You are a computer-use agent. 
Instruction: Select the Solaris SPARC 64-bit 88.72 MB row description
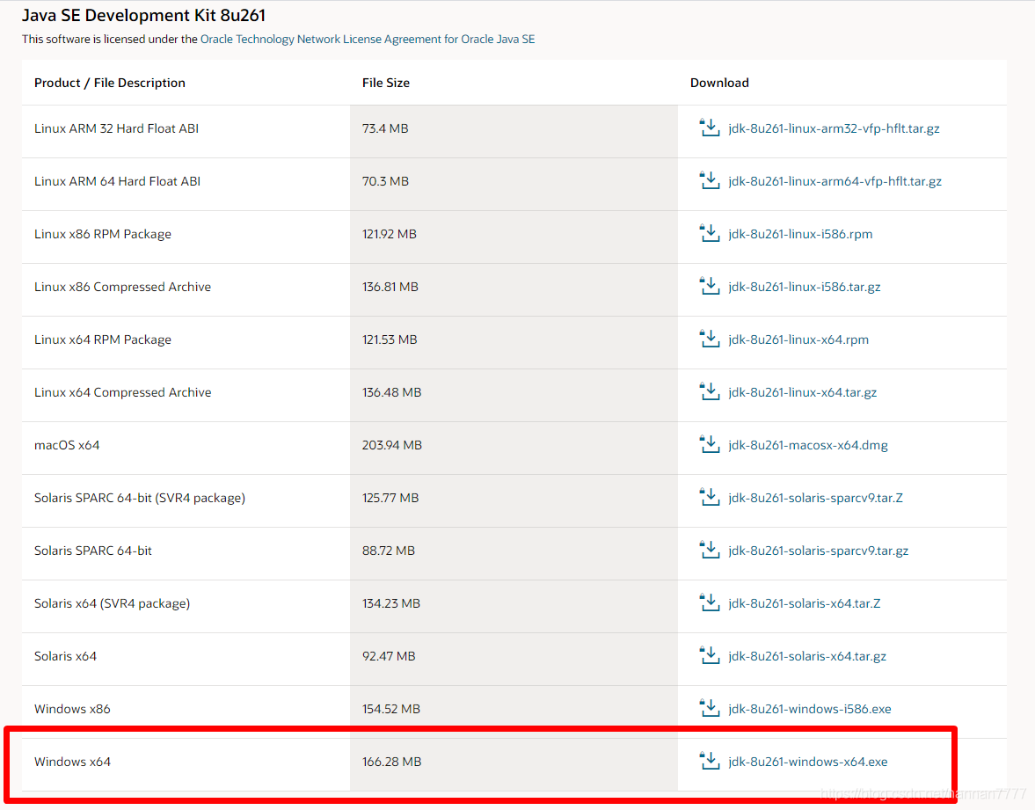pos(93,551)
